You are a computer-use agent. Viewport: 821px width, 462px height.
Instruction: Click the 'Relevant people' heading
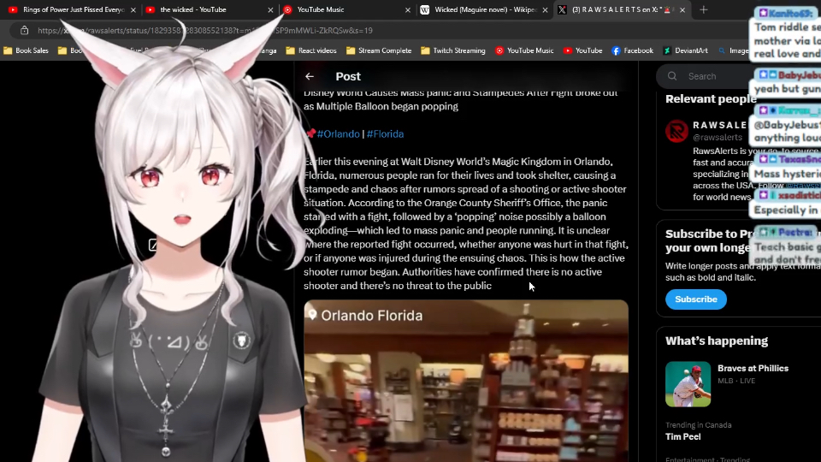(711, 99)
